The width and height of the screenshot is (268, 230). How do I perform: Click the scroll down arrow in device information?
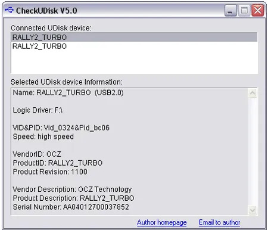pyautogui.click(x=253, y=210)
